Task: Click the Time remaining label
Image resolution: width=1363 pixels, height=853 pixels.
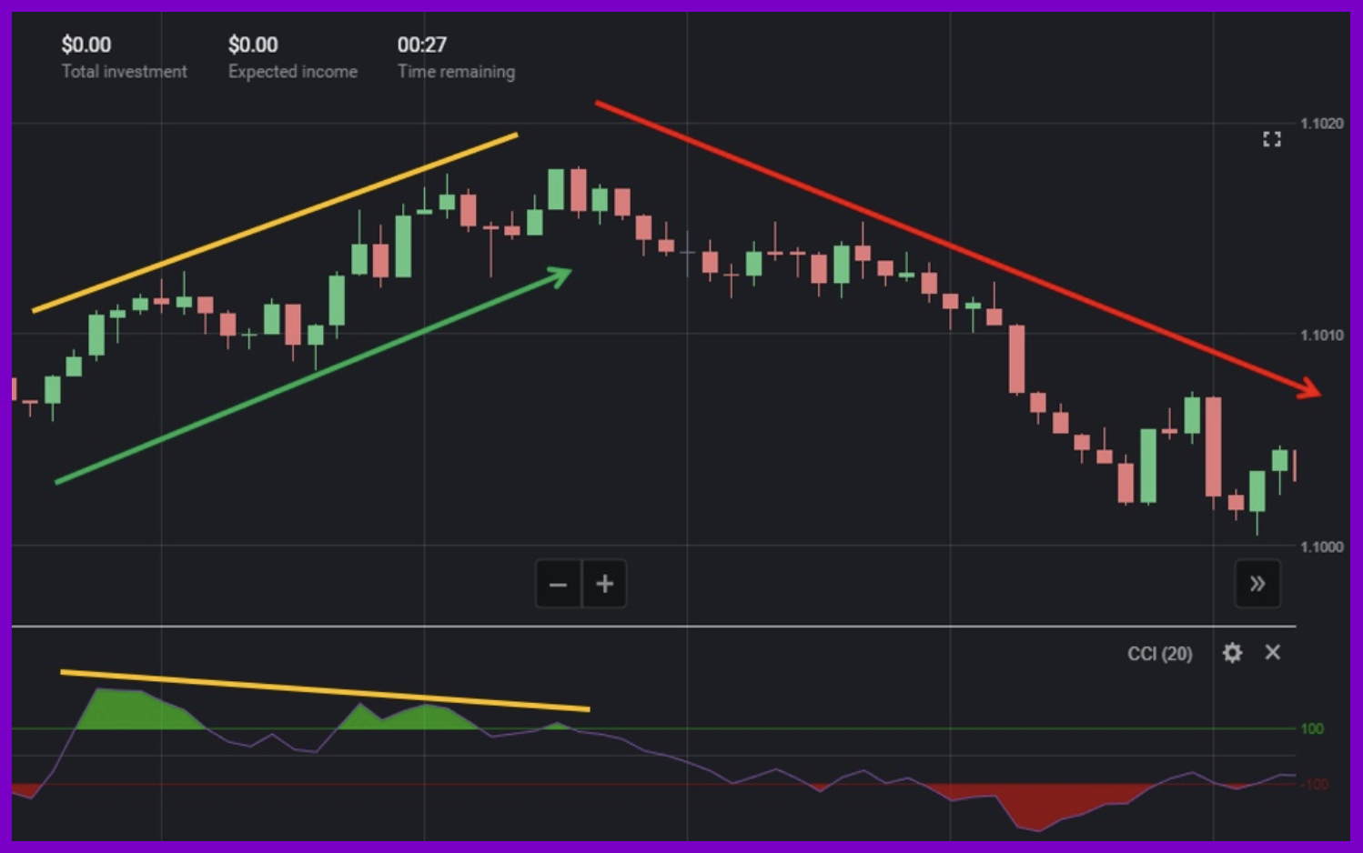Action: tap(456, 72)
